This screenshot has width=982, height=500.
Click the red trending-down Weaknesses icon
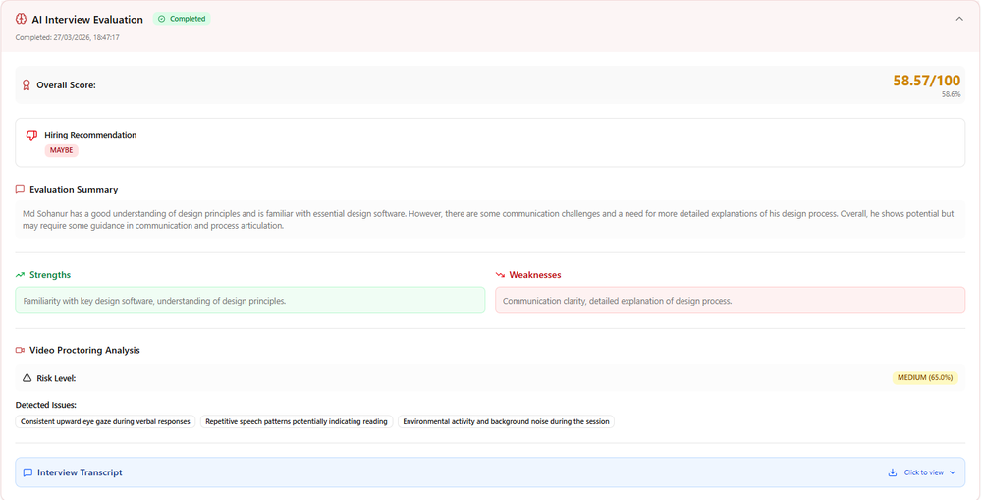pos(500,274)
